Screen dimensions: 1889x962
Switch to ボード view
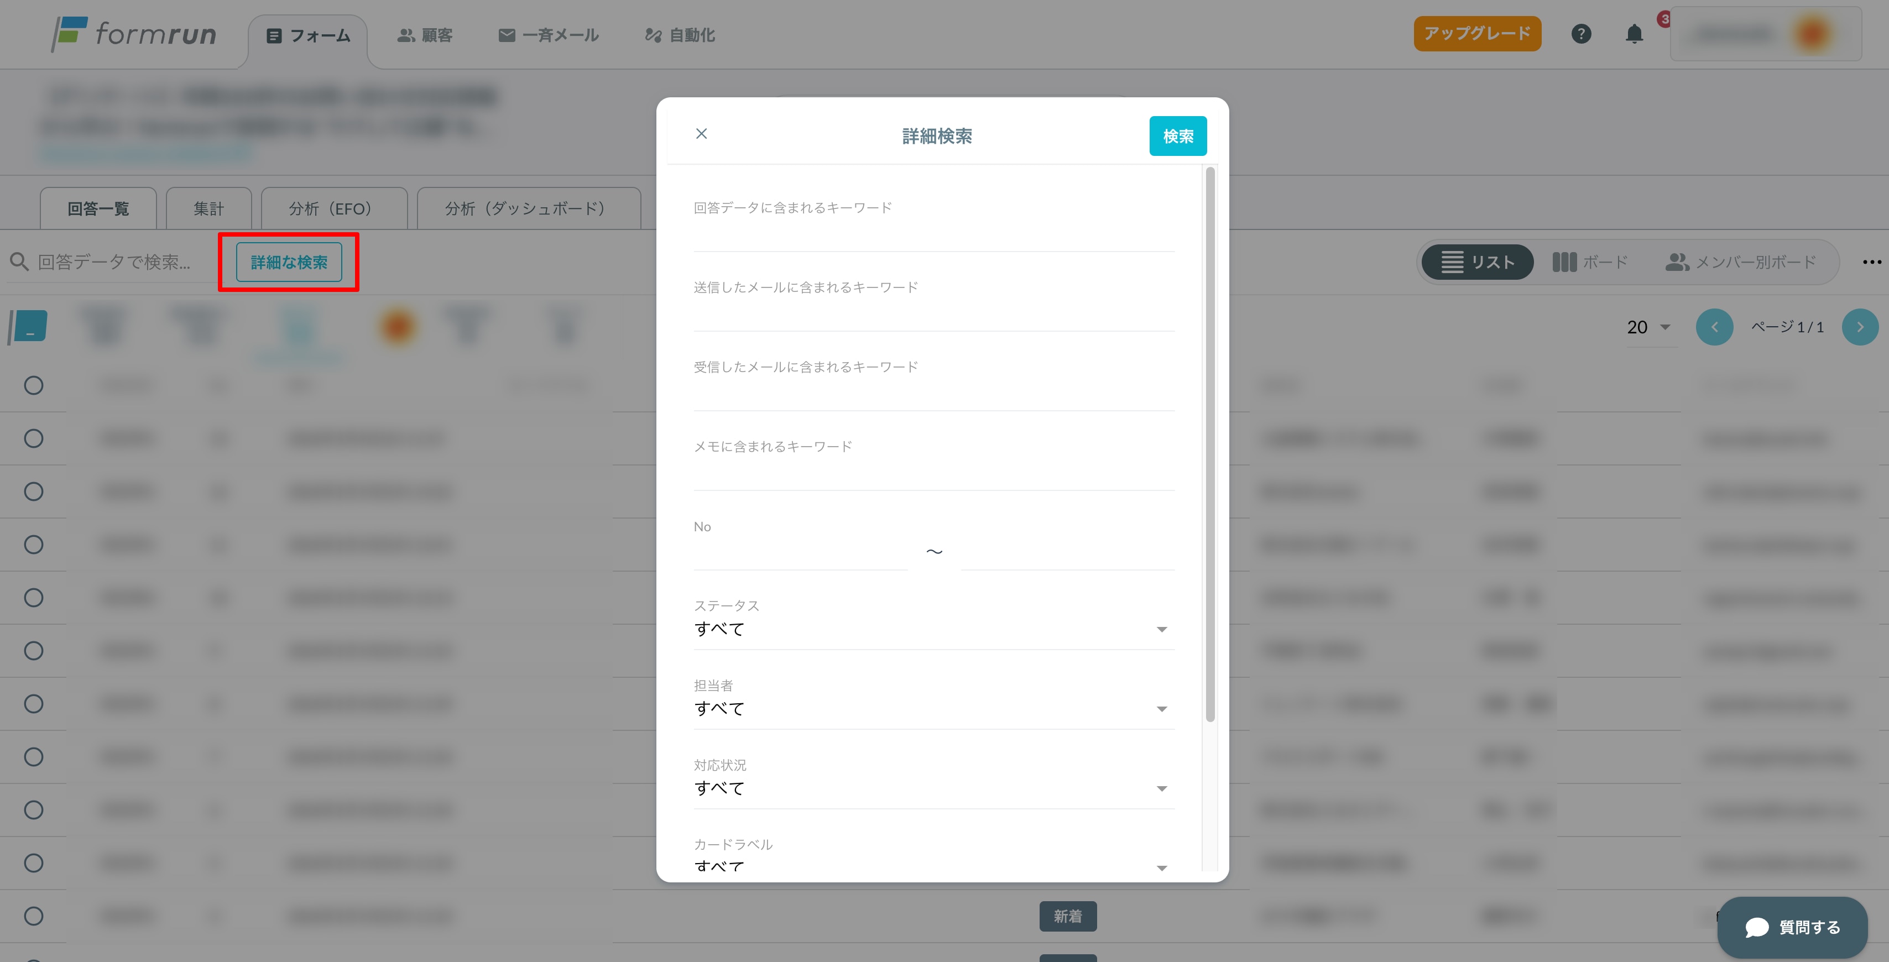pyautogui.click(x=1590, y=262)
